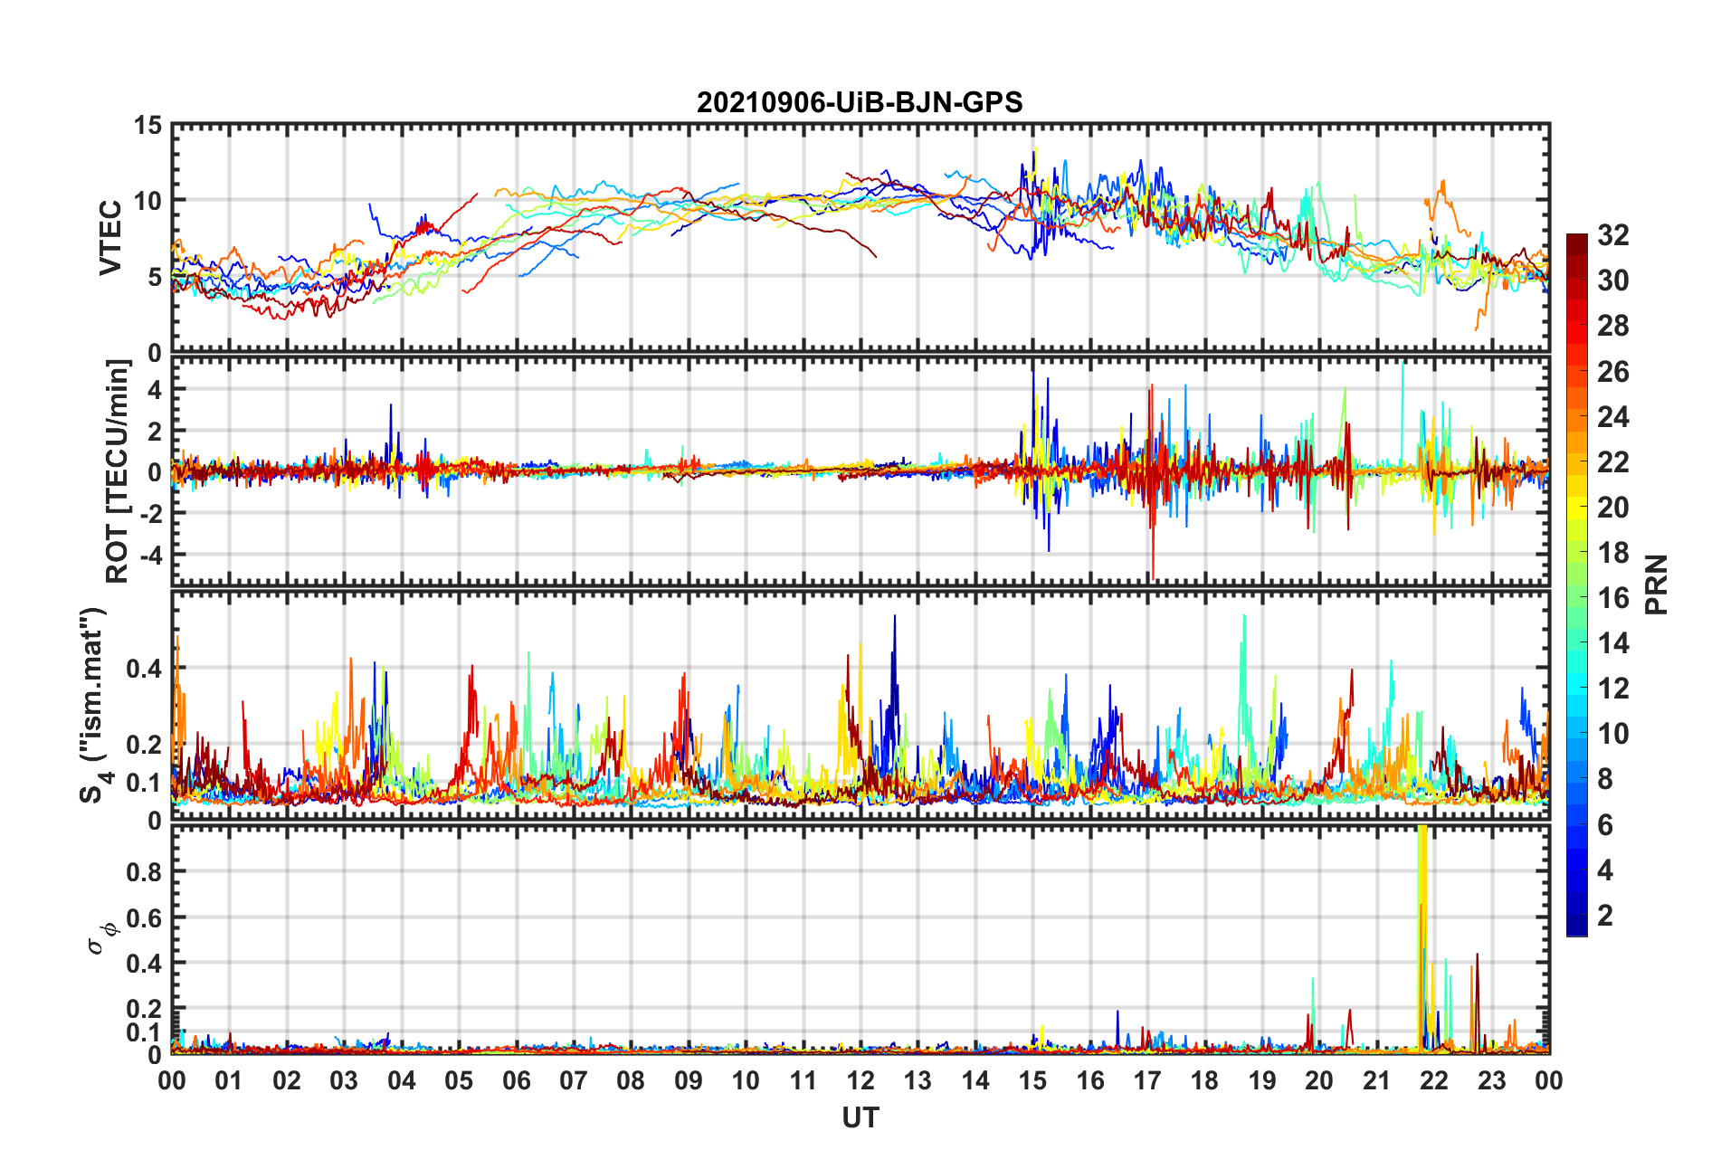The width and height of the screenshot is (1721, 1169).
Task: Click the 0.6 tick on sigma phi axis
Action: click(x=145, y=917)
